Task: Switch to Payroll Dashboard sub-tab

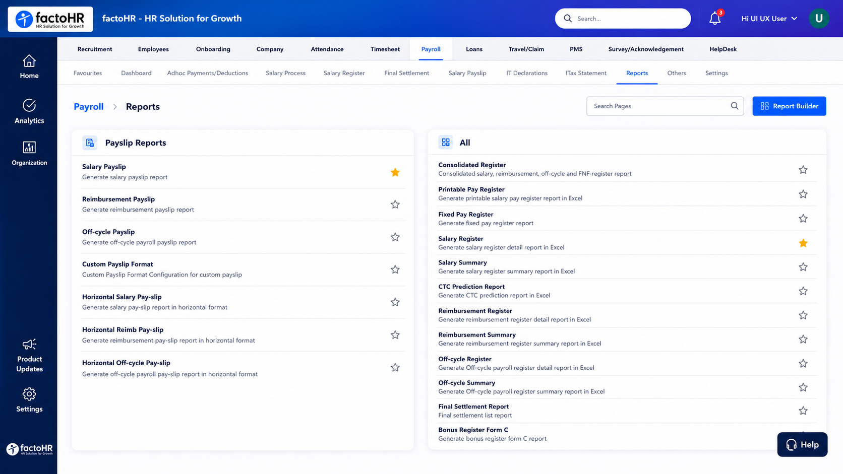Action: point(136,73)
